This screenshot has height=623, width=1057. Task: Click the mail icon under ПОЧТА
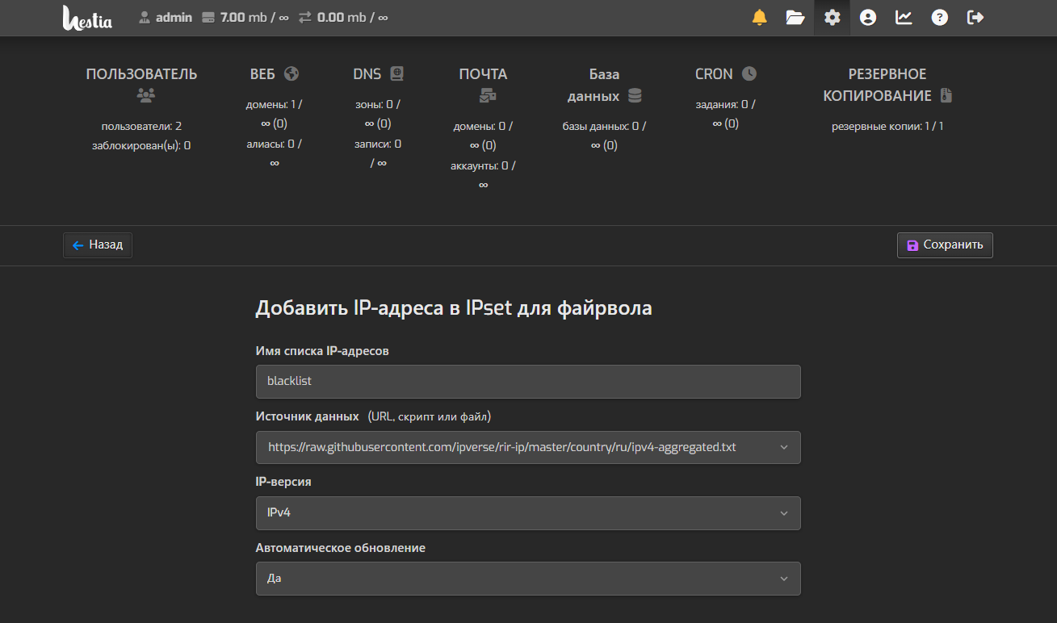[488, 95]
